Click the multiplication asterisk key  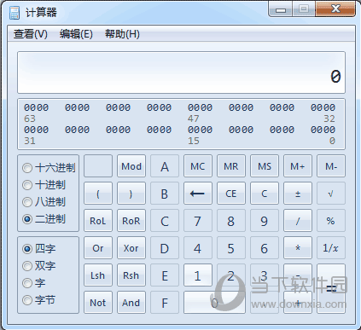(x=298, y=248)
